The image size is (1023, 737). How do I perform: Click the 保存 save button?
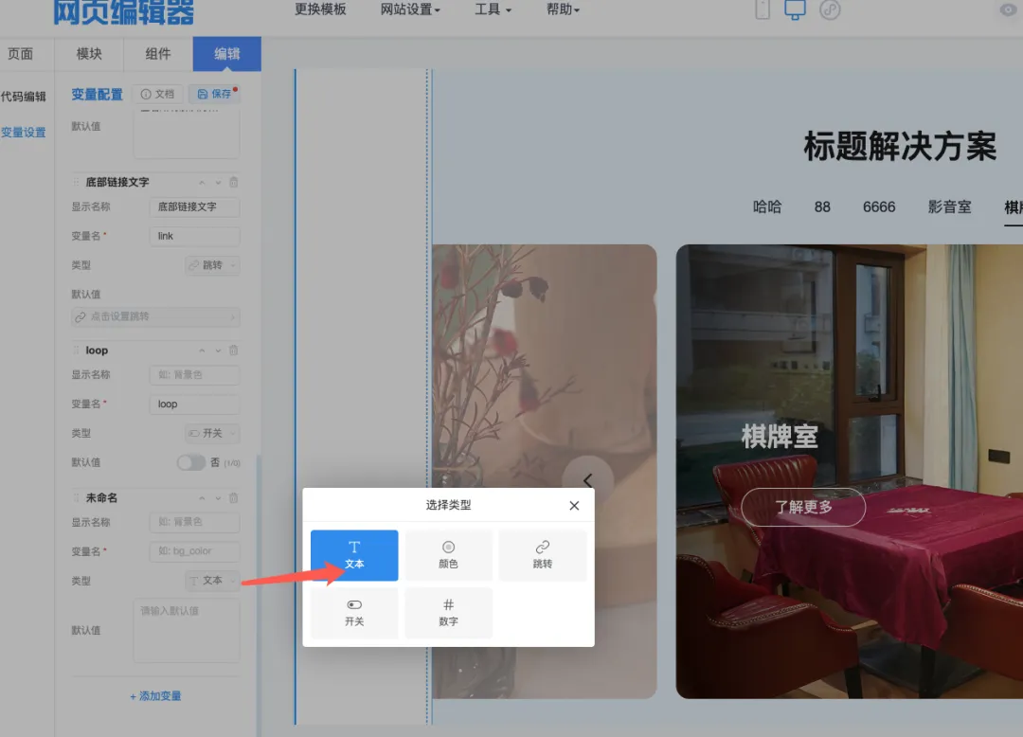215,94
